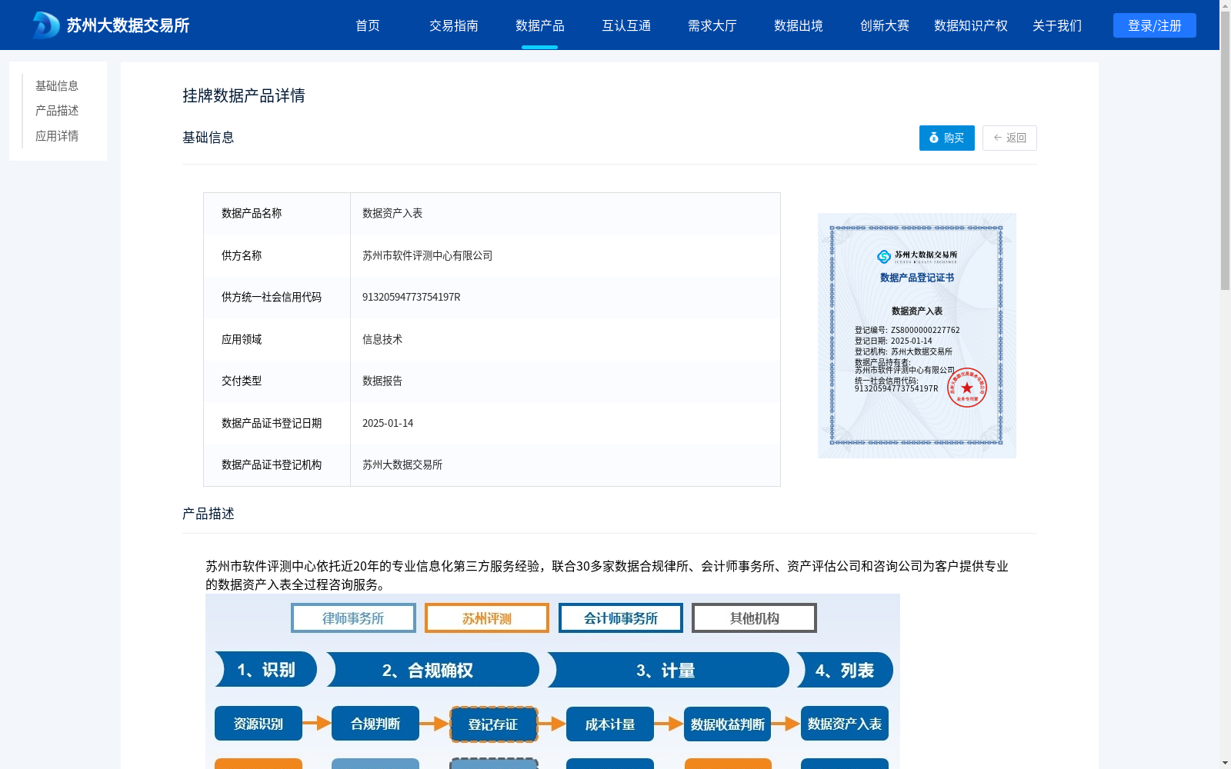Click the 苏州市软件评测中心有限公司 supplier value
The image size is (1231, 769).
427,255
